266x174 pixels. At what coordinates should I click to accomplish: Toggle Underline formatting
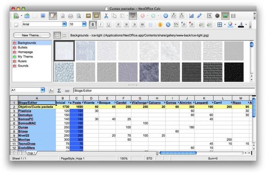109,25
